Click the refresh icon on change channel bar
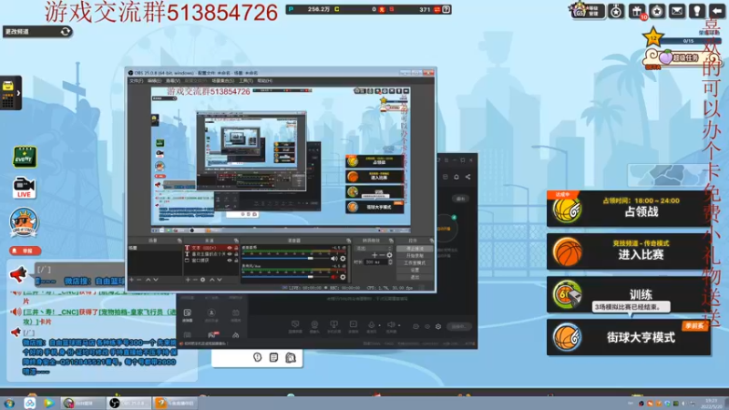The width and height of the screenshot is (729, 410). tap(66, 32)
